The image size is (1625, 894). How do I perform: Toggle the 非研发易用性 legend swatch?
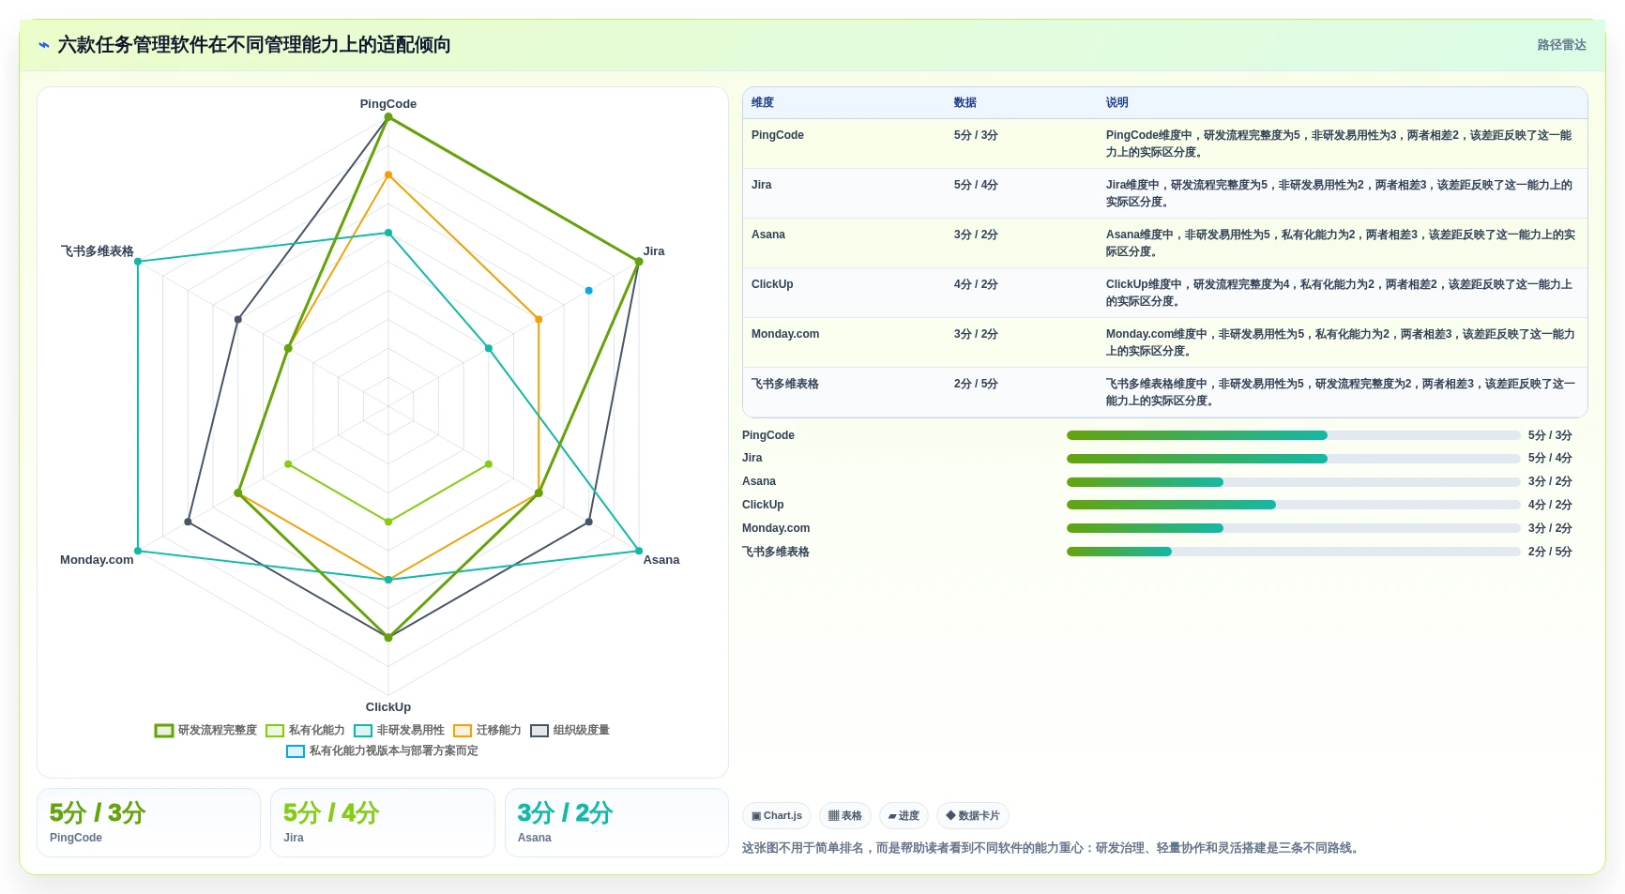point(363,731)
